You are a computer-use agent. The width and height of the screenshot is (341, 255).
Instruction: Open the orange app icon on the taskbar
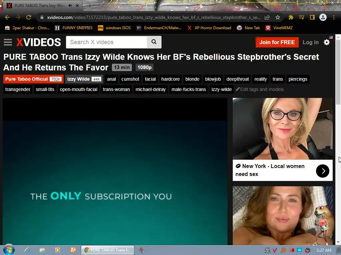pyautogui.click(x=73, y=250)
